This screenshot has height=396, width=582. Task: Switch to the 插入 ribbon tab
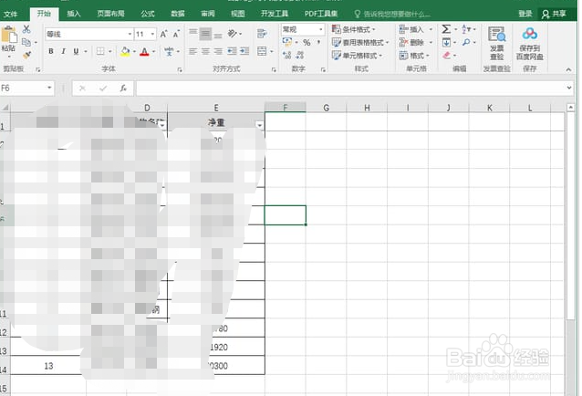pyautogui.click(x=74, y=14)
